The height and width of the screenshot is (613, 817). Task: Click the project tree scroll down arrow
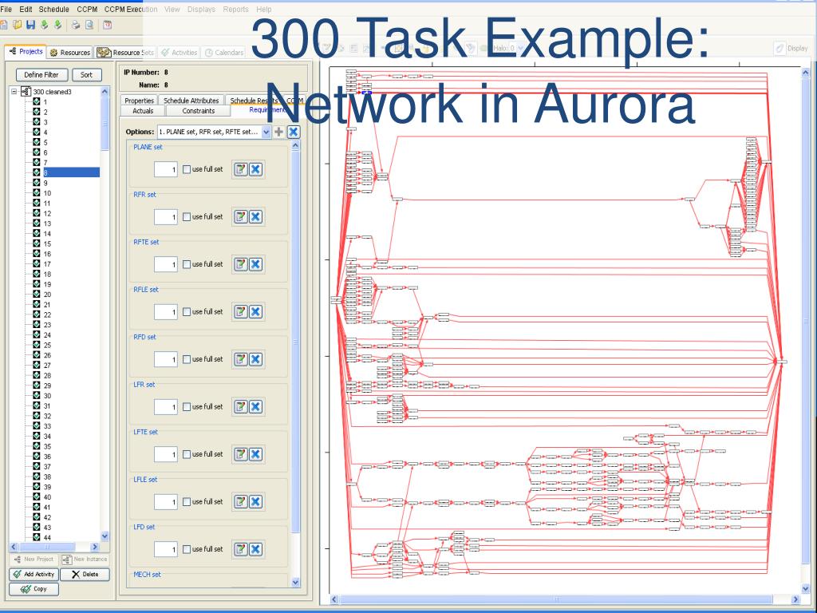click(105, 536)
